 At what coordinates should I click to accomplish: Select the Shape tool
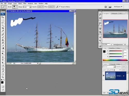[x=3, y=66]
